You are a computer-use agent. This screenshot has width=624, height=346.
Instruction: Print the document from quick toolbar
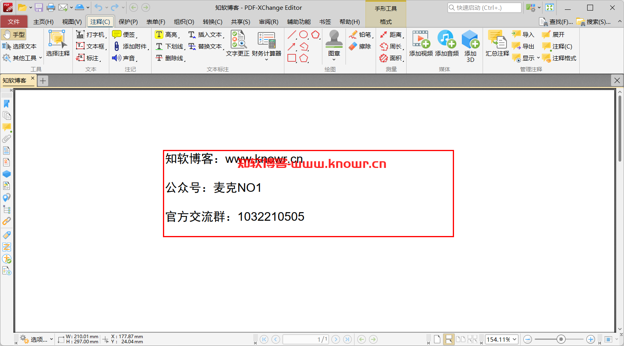(x=51, y=7)
